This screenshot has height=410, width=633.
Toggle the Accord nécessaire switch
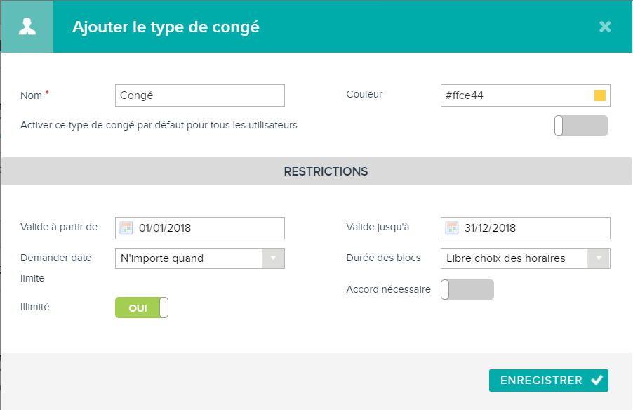467,290
